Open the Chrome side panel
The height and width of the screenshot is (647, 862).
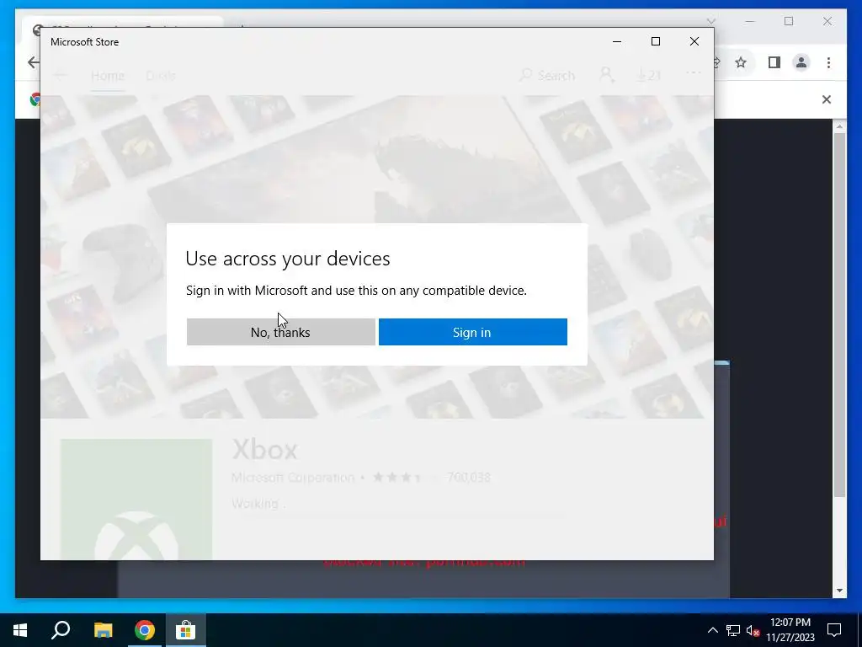(774, 62)
